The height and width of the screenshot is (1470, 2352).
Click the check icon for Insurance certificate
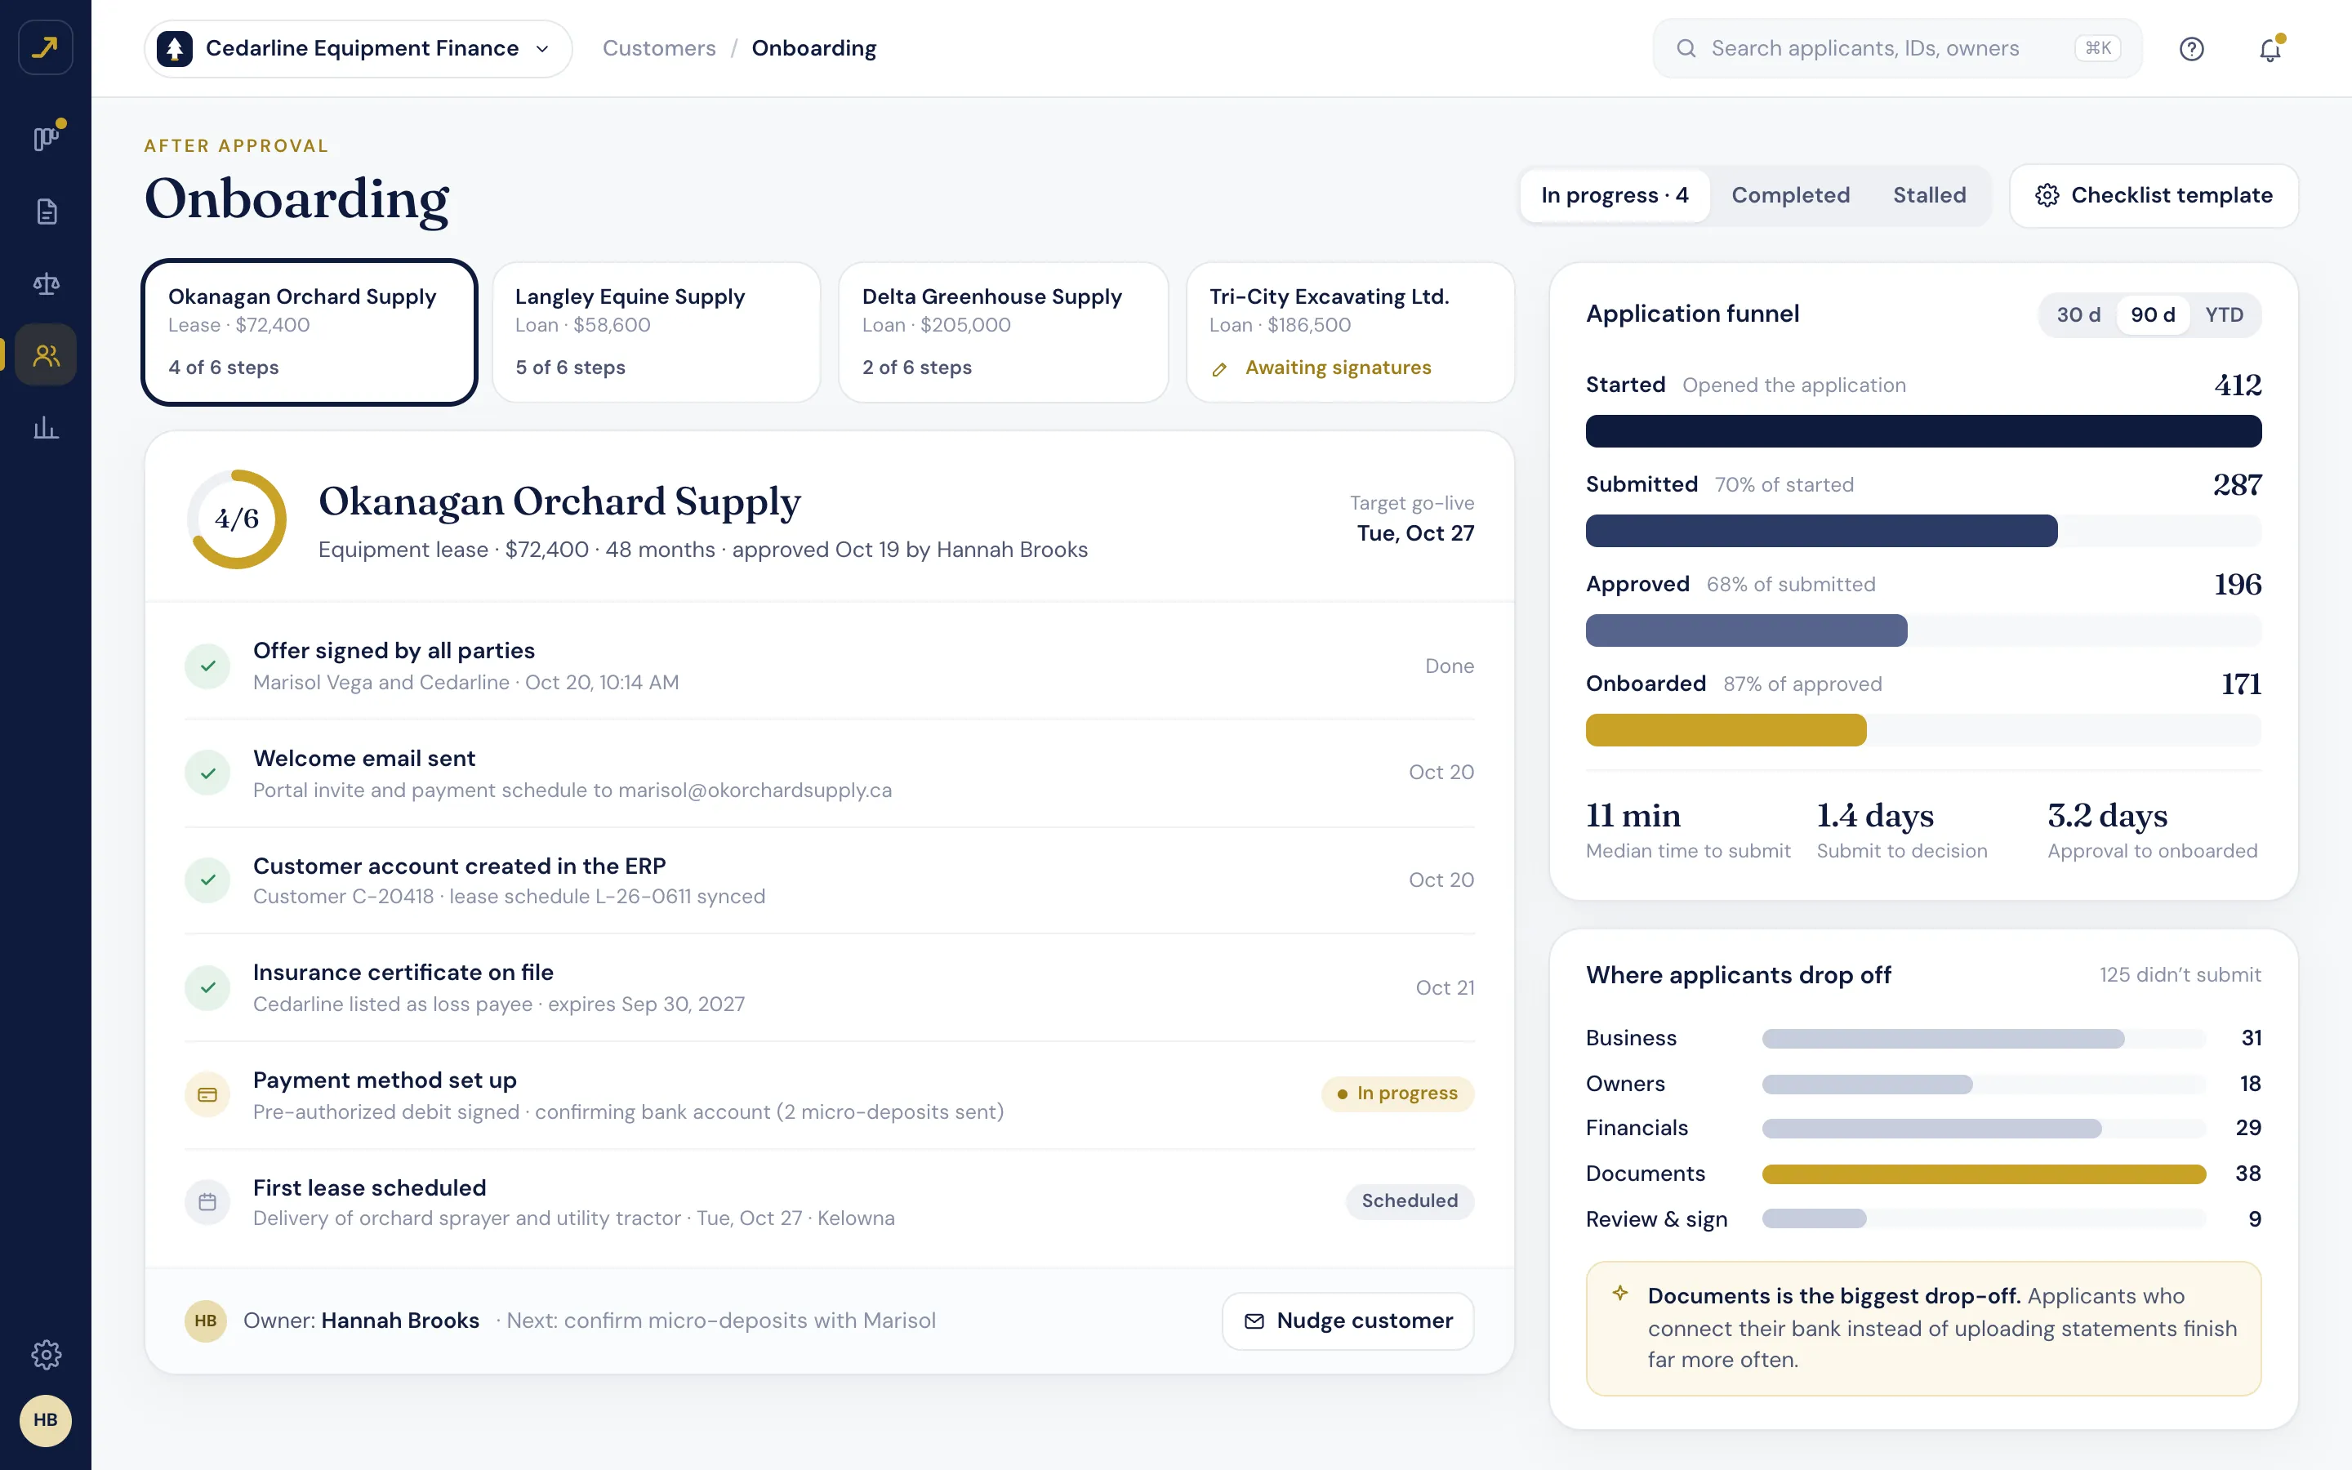click(207, 987)
